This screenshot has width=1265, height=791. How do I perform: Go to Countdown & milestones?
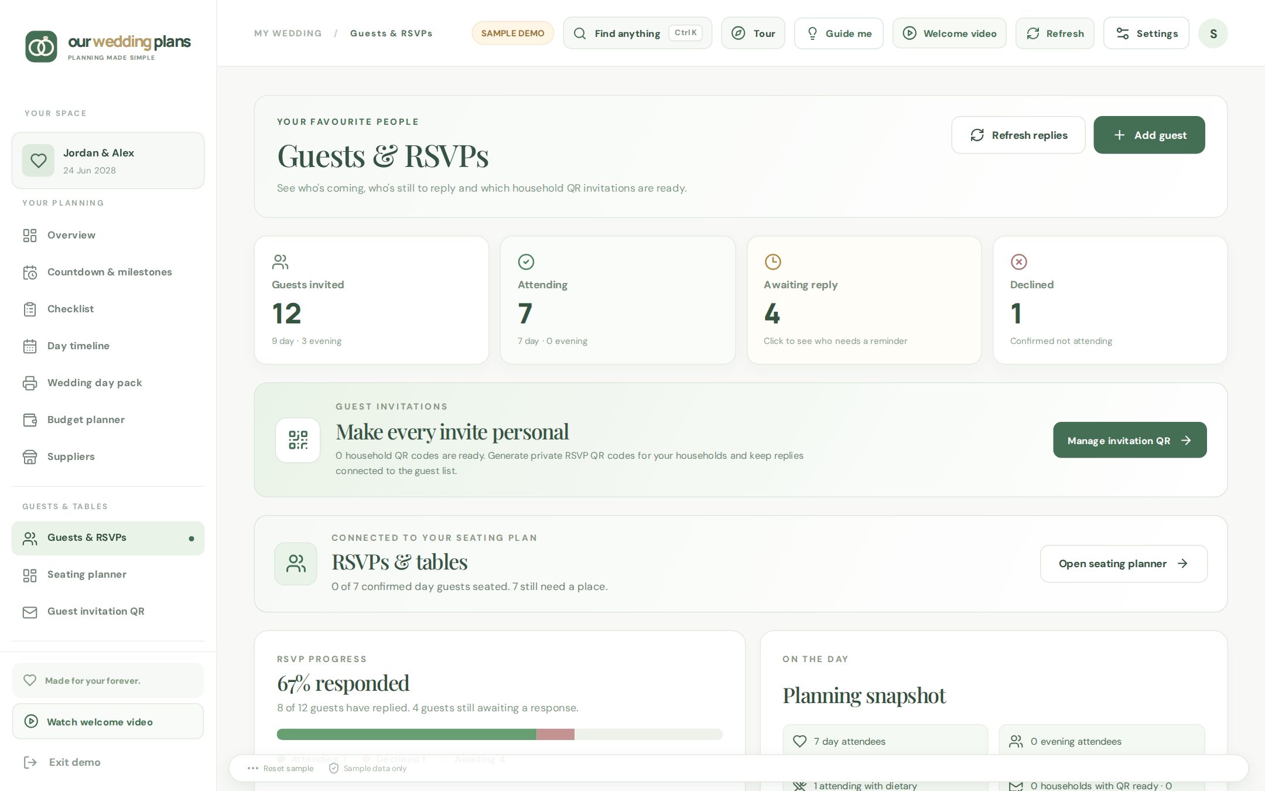tap(108, 272)
